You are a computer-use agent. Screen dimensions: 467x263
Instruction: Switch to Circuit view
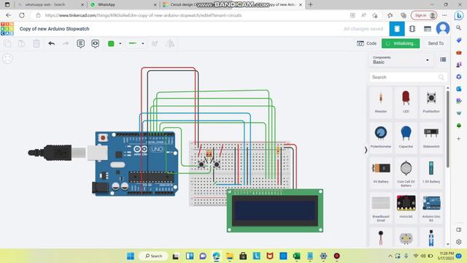397,29
